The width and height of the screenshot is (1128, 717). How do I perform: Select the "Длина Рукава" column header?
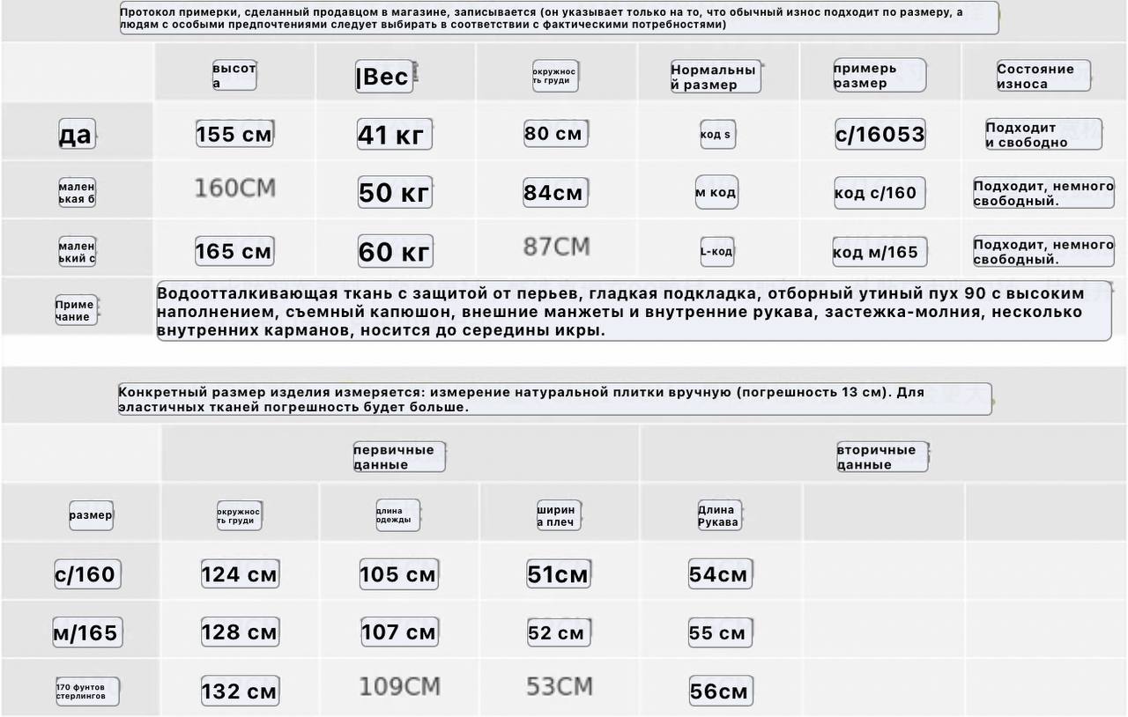[719, 515]
